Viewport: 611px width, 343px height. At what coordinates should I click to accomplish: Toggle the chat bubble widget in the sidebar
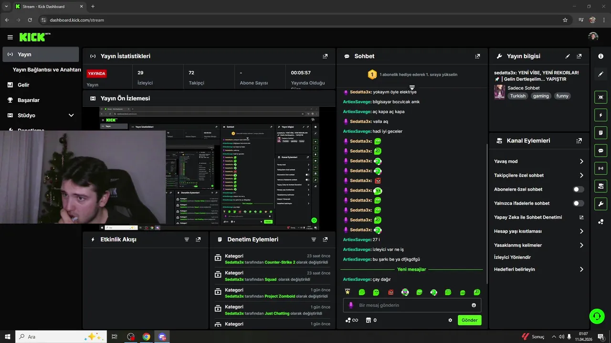600,151
